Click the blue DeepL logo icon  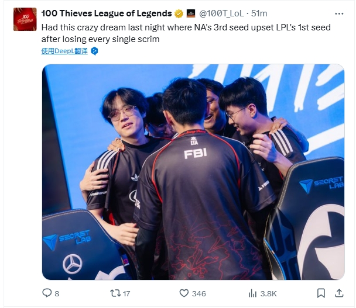94,51
